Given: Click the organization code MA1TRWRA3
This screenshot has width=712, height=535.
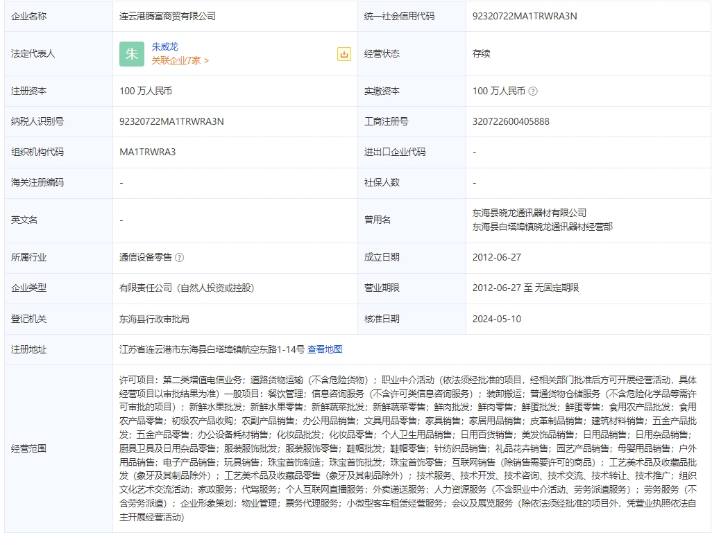Looking at the screenshot, I should pos(148,152).
